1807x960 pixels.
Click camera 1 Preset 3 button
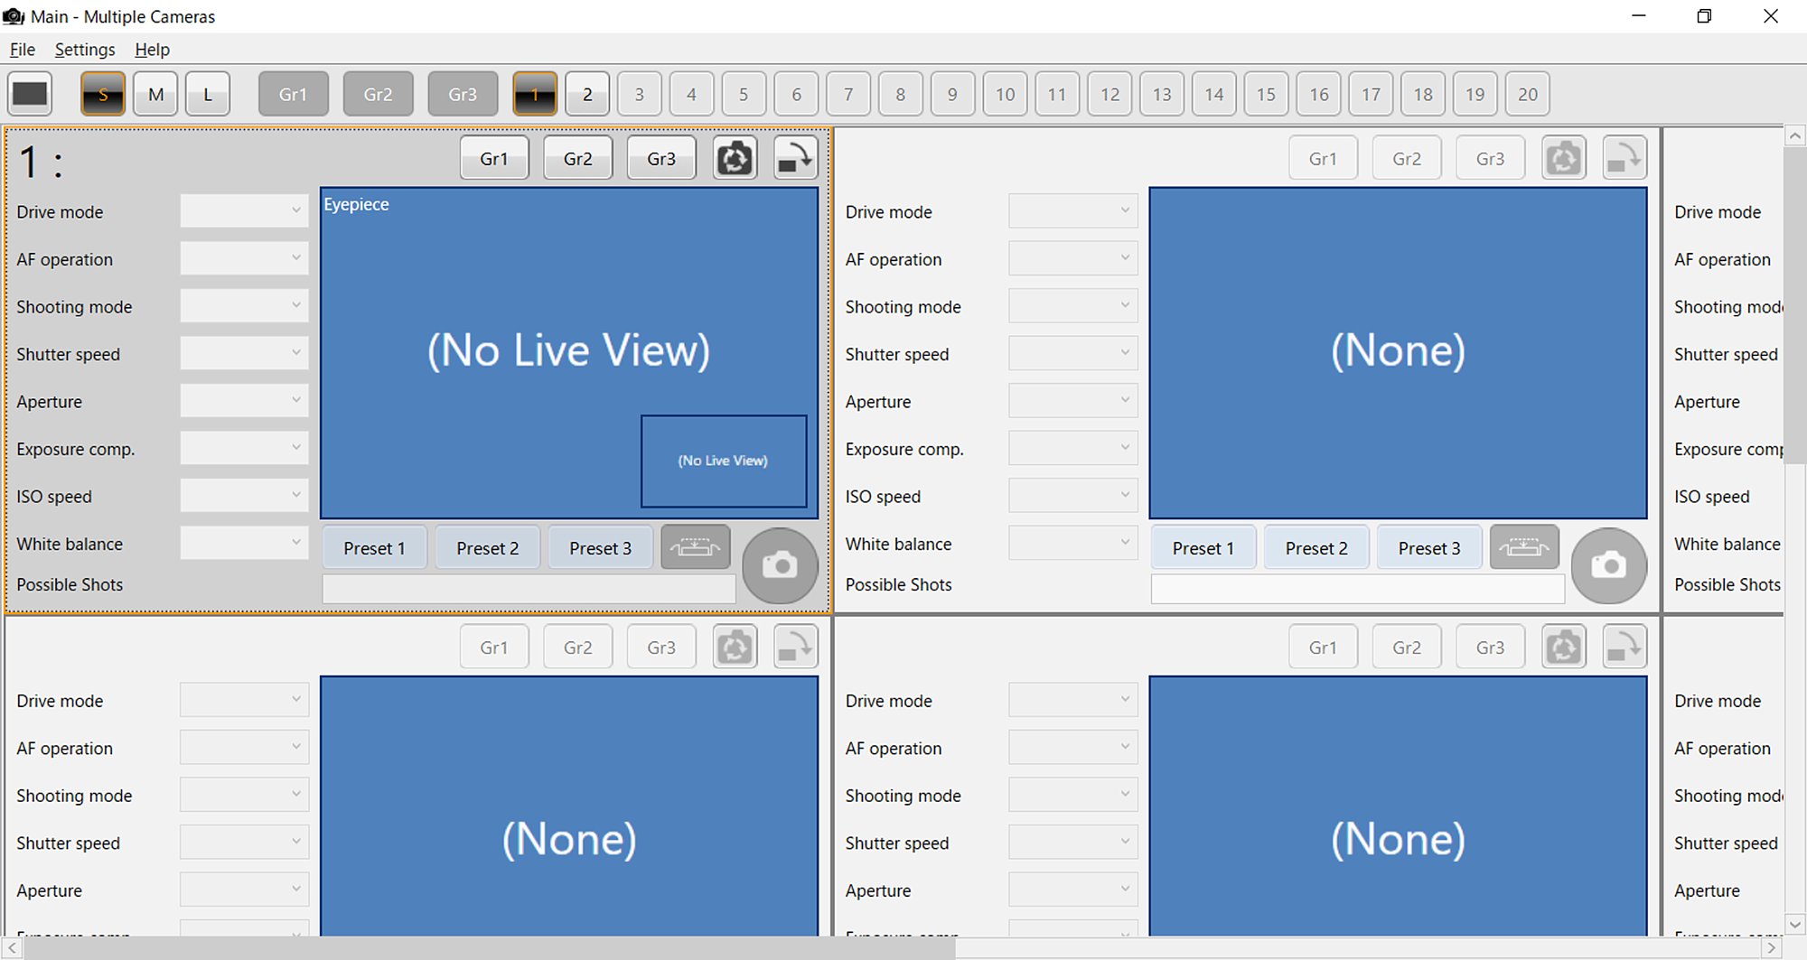[601, 547]
